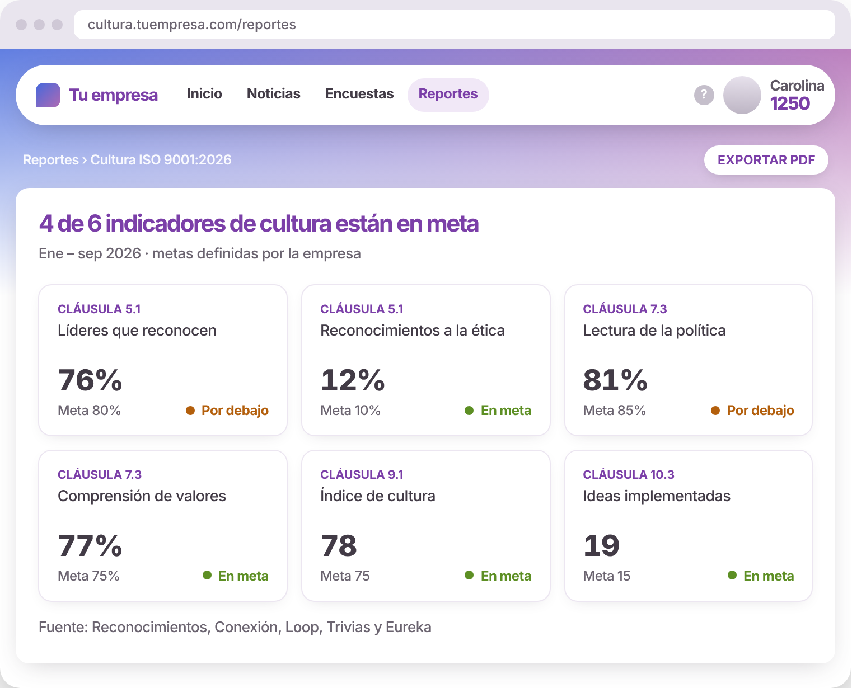The width and height of the screenshot is (852, 688).
Task: Click En meta status on ética card
Action: point(498,411)
